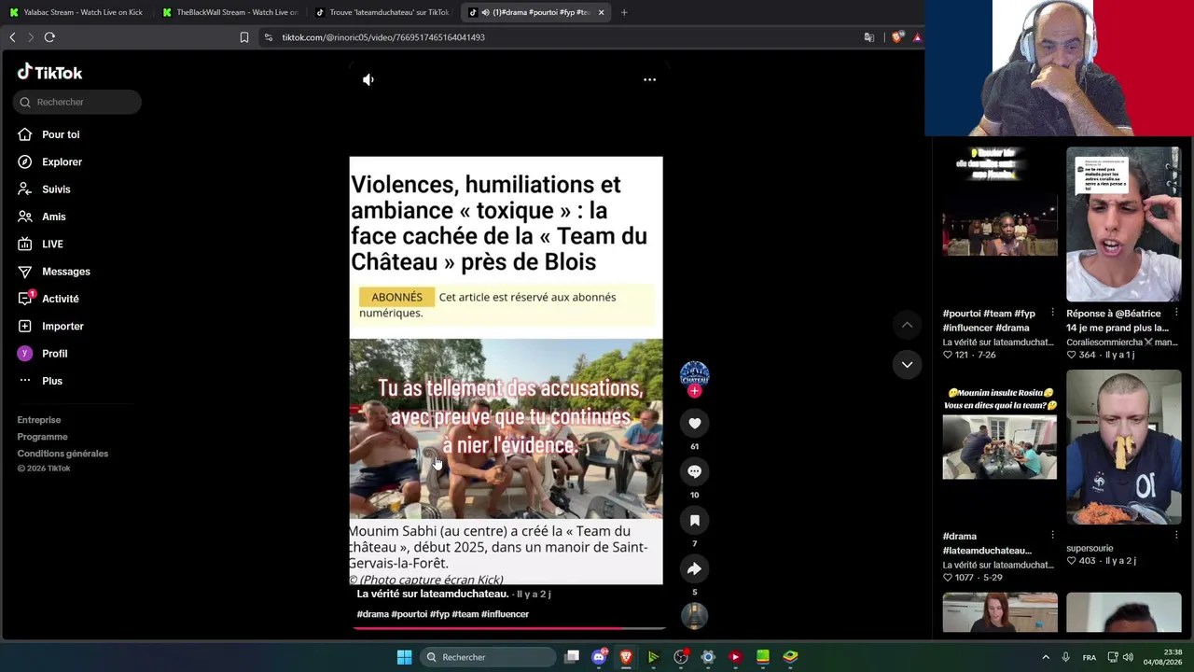
Task: Go to the previous video with the up chevron
Action: (907, 324)
